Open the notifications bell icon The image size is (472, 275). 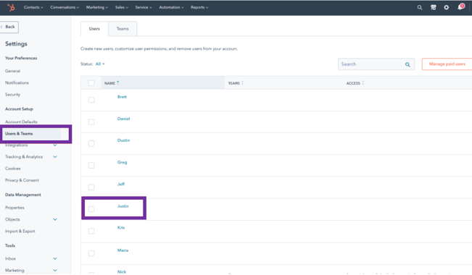click(x=460, y=7)
